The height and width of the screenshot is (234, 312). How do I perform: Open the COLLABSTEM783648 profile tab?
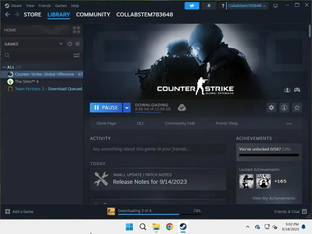tap(145, 15)
